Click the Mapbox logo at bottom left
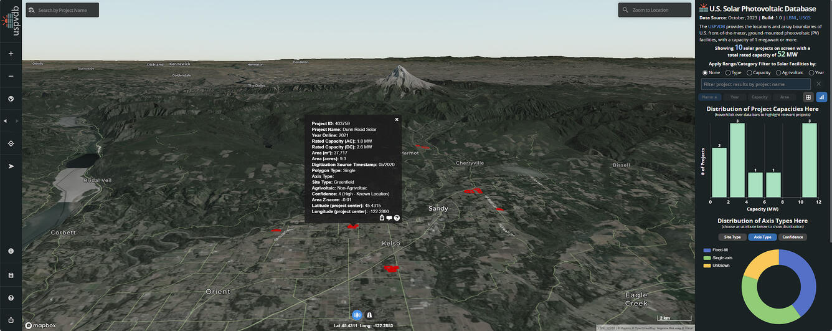Image resolution: width=832 pixels, height=331 pixels. tap(40, 325)
